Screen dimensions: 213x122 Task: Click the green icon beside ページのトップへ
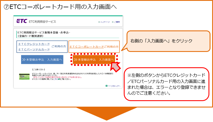[106, 86]
